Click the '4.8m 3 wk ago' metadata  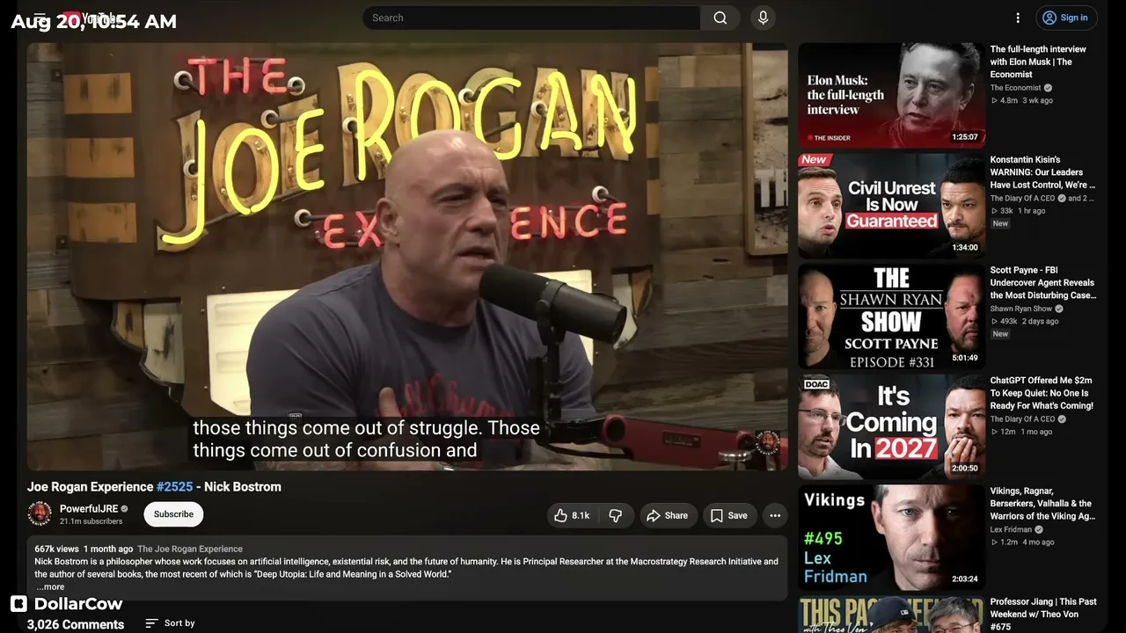(x=1021, y=101)
